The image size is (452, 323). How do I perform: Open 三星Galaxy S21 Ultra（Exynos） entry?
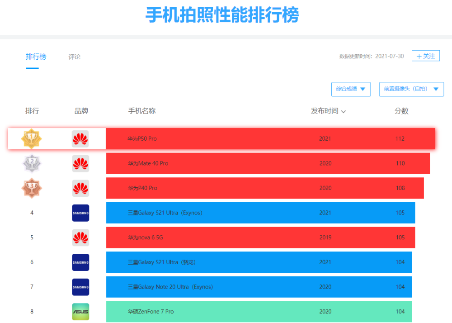click(261, 213)
